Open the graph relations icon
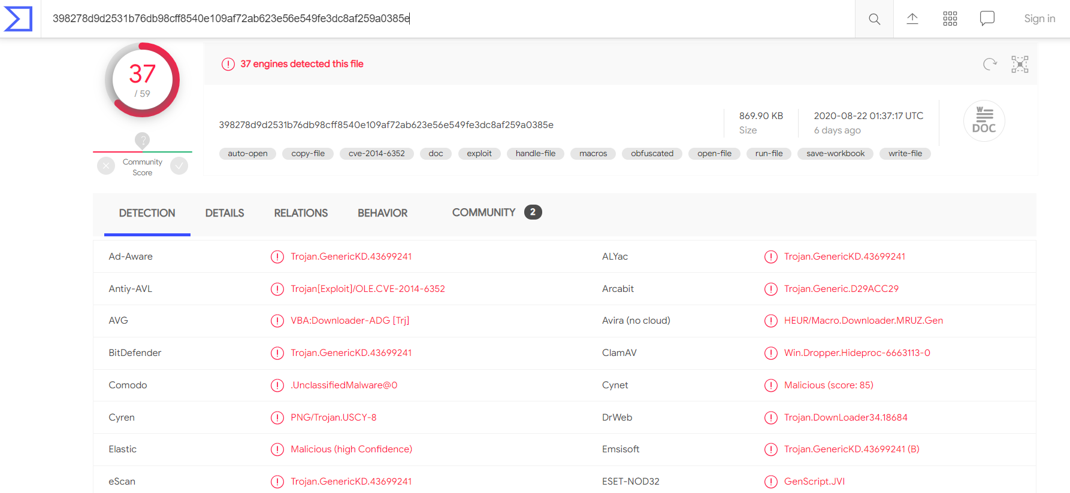Viewport: 1070px width, 493px height. (1020, 64)
